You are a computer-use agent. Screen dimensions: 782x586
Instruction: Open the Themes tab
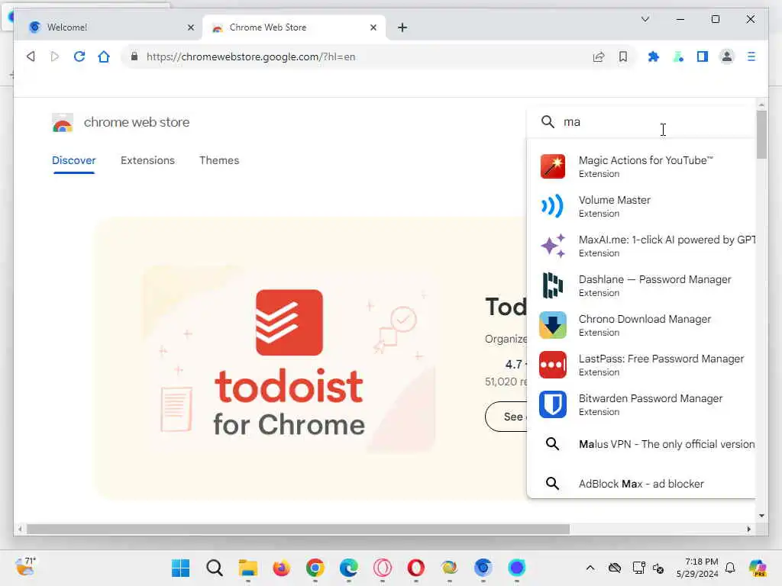[x=219, y=160]
